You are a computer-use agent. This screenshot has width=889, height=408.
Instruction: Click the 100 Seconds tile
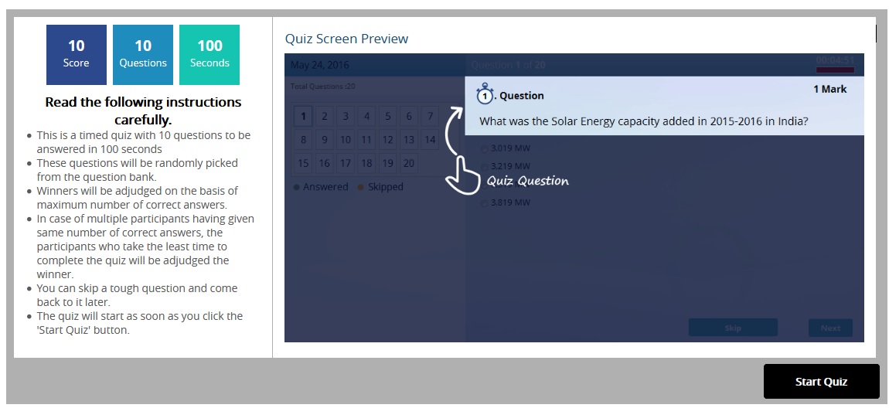[x=209, y=54]
